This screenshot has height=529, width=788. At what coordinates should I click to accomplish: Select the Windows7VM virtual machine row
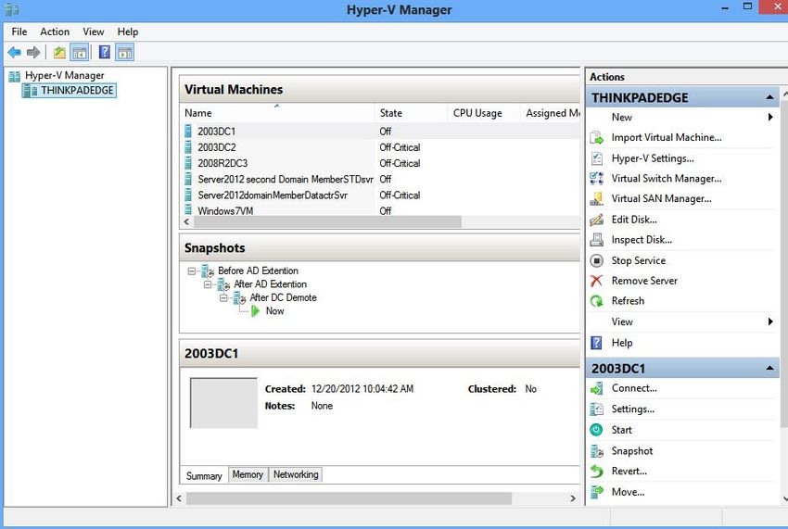click(x=379, y=210)
